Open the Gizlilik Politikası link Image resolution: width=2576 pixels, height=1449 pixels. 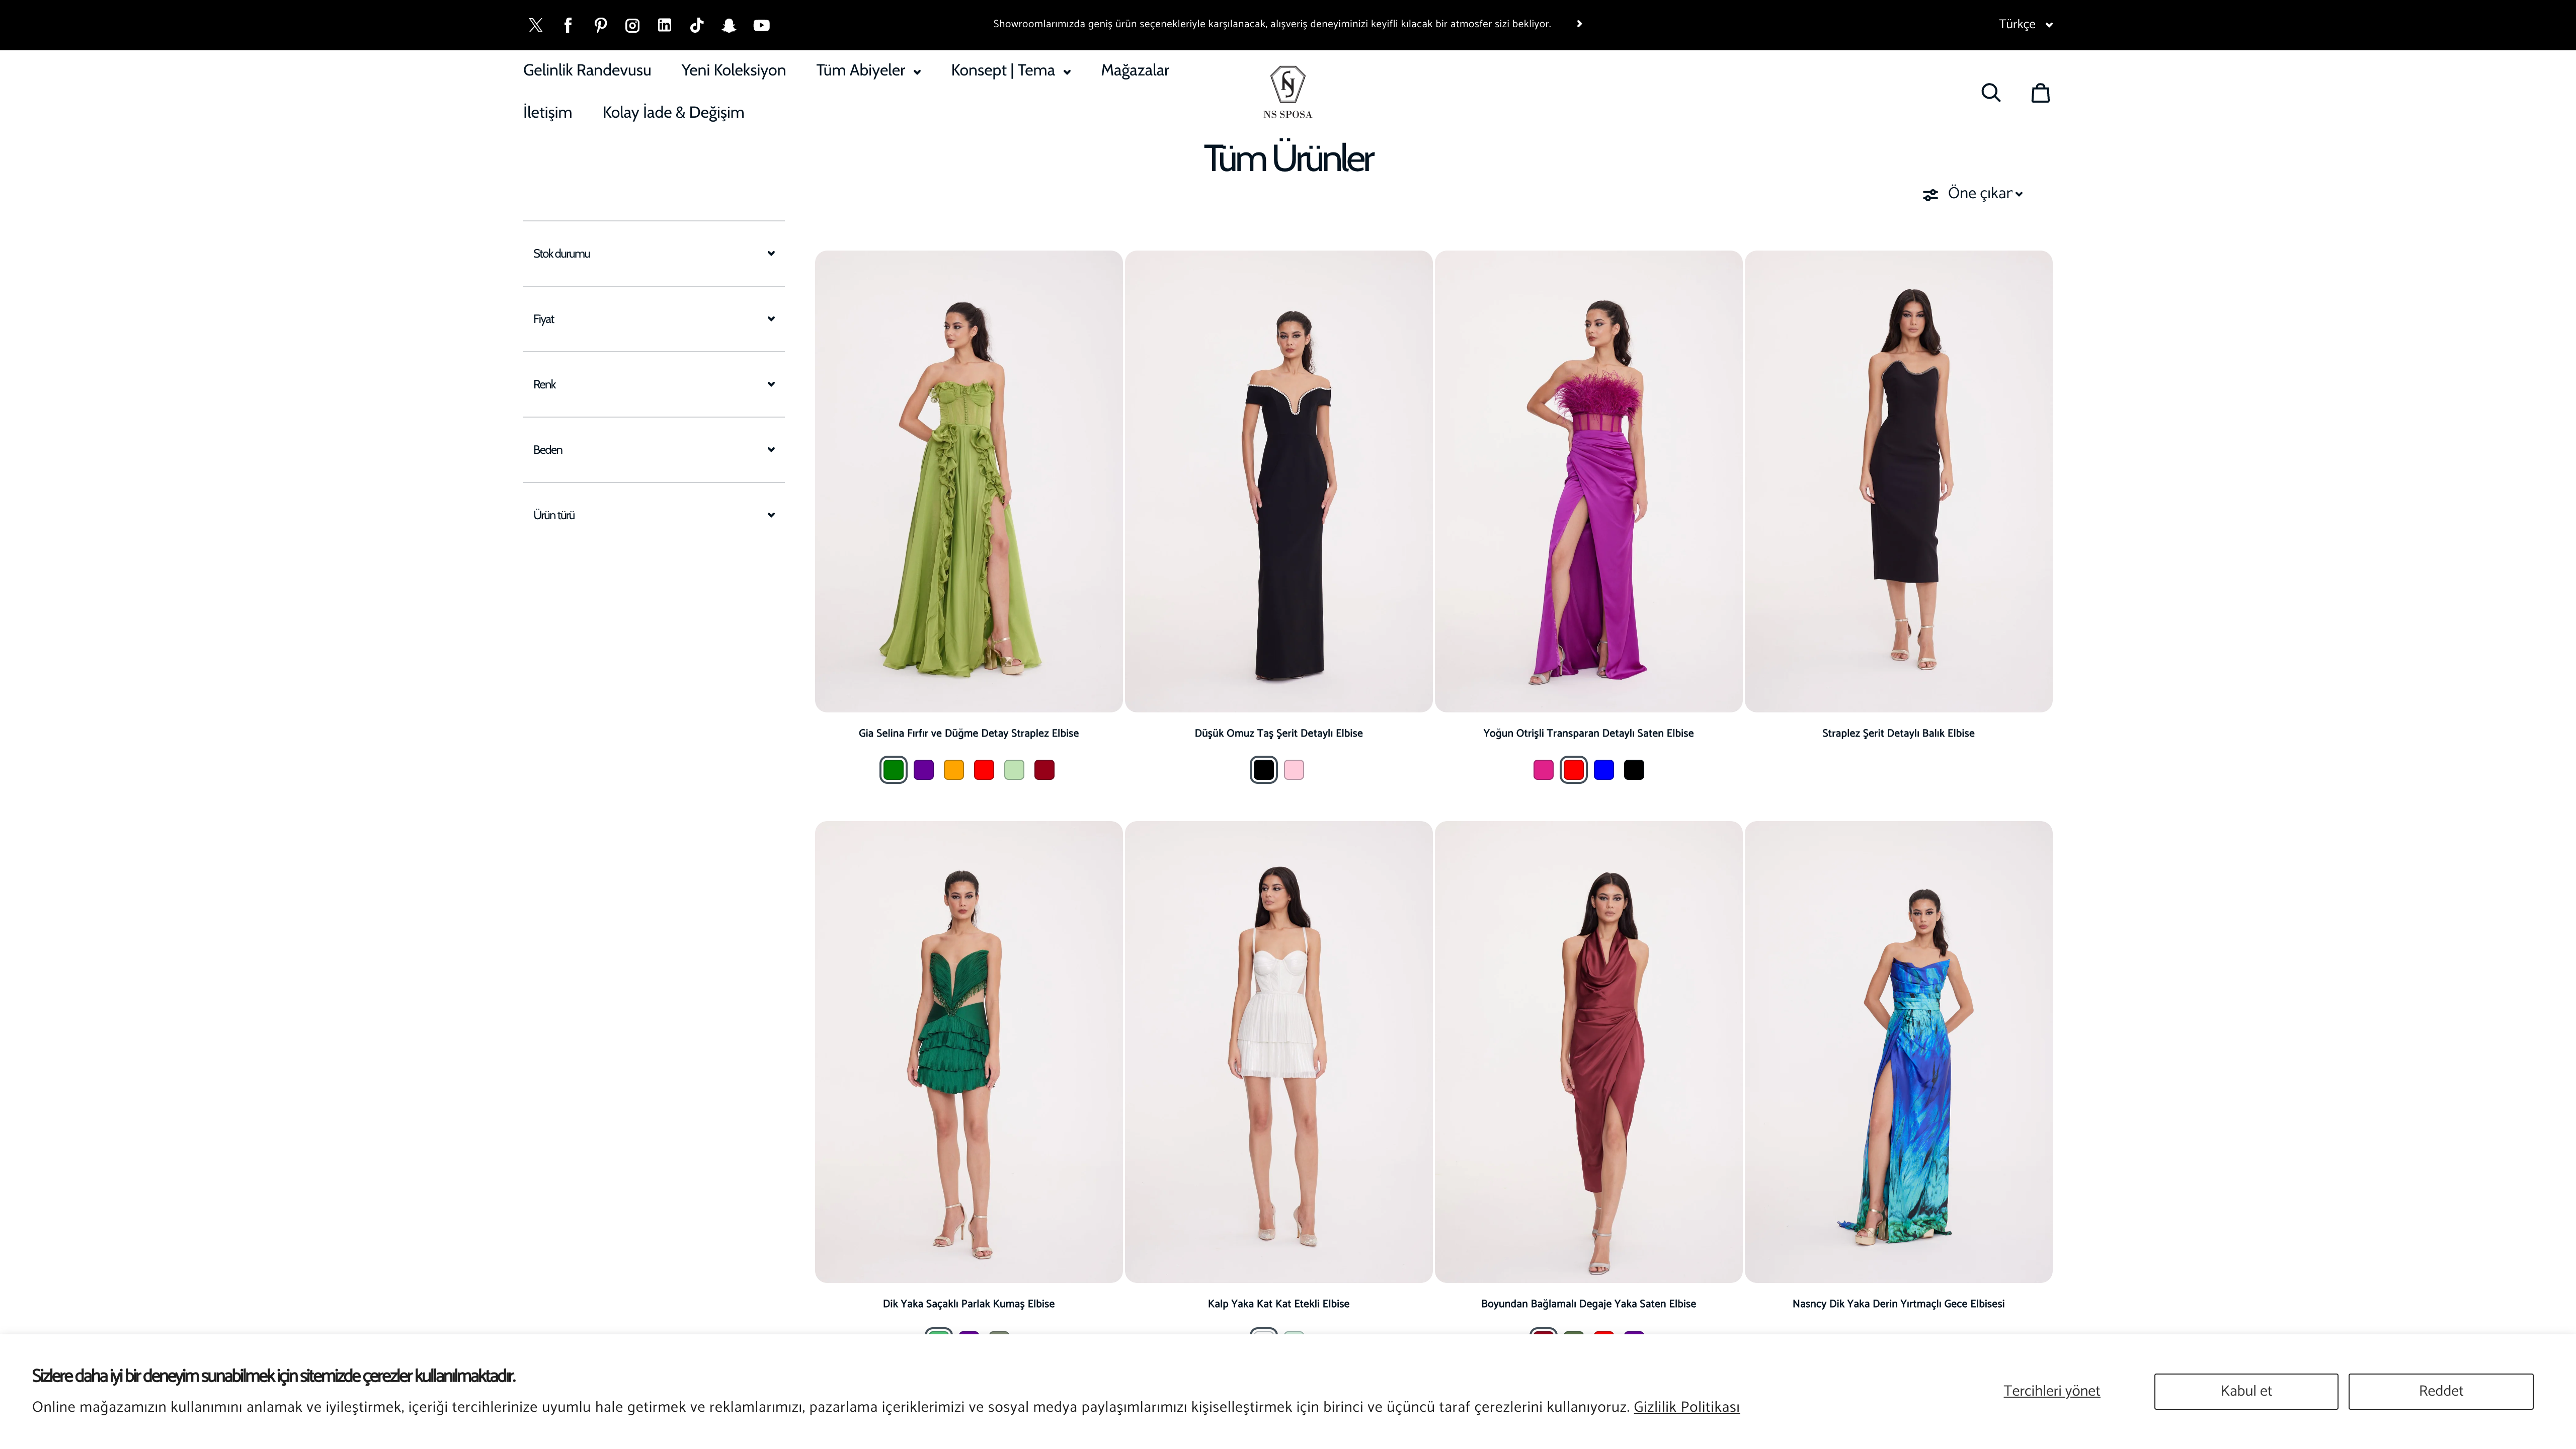tap(1687, 1408)
